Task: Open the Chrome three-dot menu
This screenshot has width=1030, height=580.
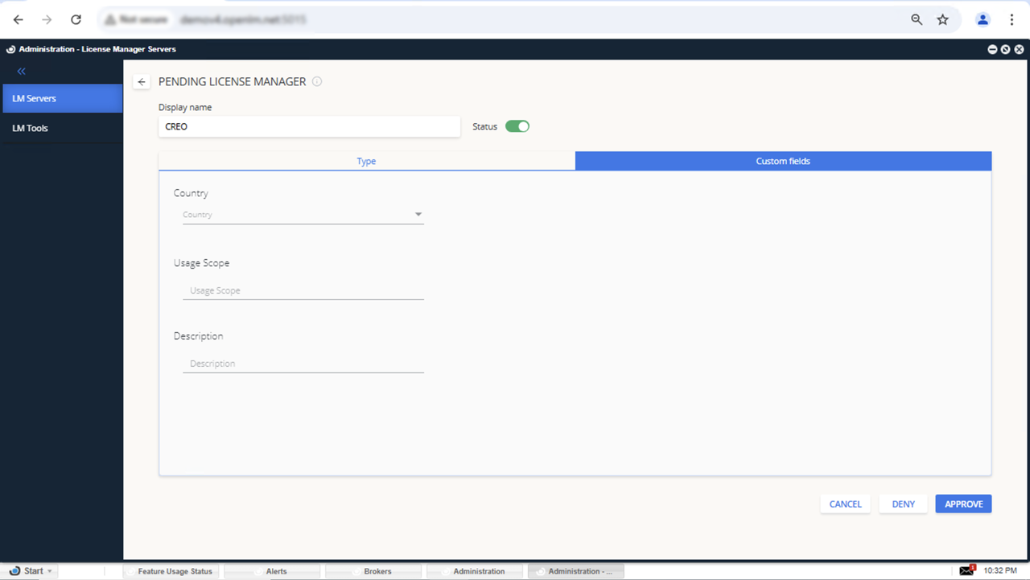Action: click(1011, 19)
